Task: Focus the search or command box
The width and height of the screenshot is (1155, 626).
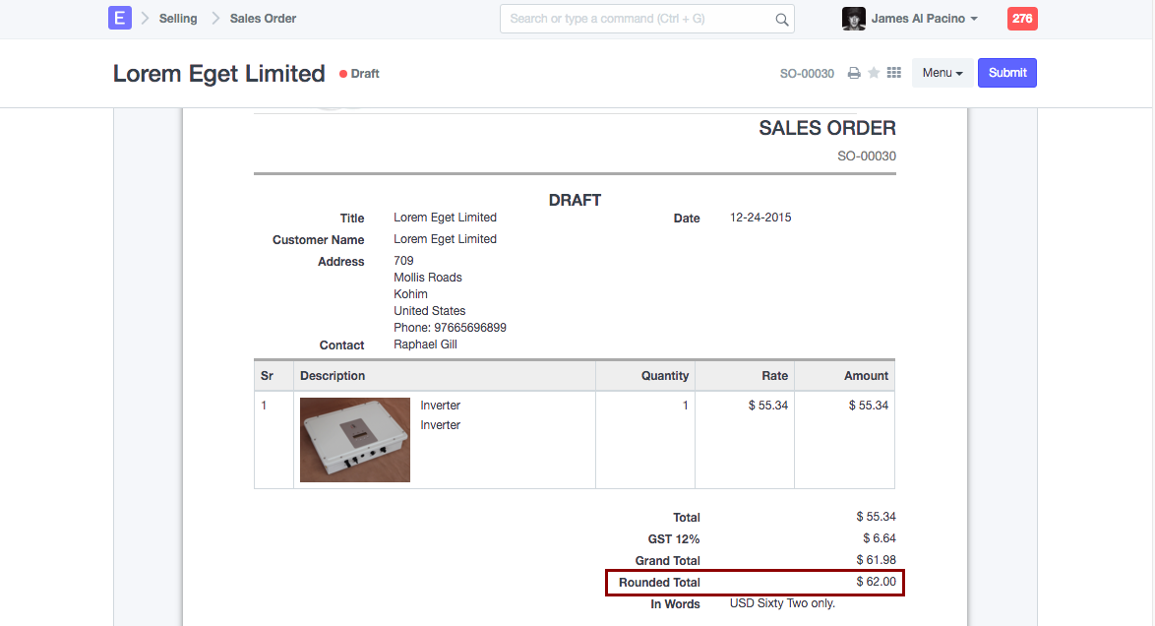Action: (x=639, y=19)
